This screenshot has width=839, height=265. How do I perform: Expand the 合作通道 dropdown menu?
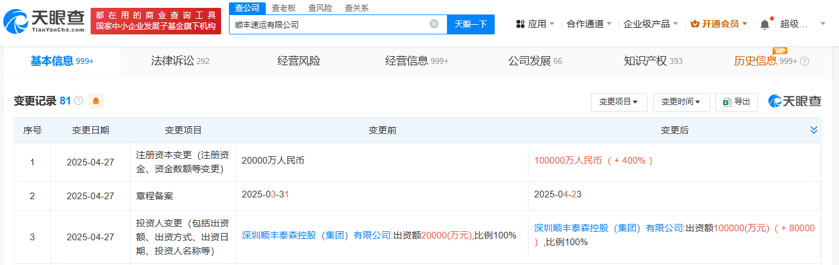click(x=589, y=24)
